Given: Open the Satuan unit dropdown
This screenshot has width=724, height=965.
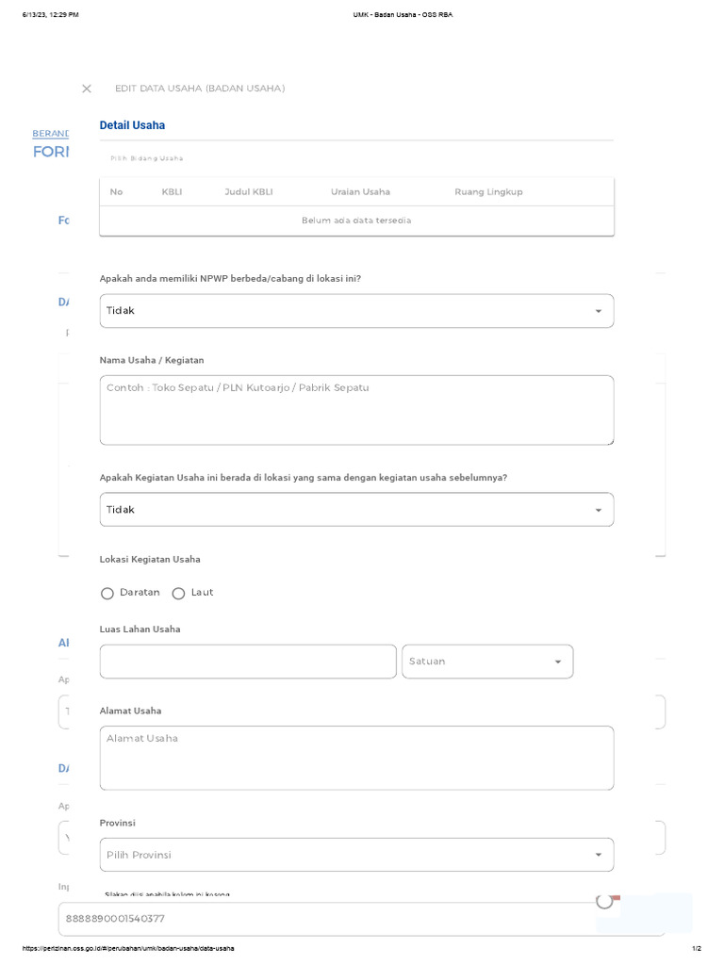Looking at the screenshot, I should (x=487, y=662).
